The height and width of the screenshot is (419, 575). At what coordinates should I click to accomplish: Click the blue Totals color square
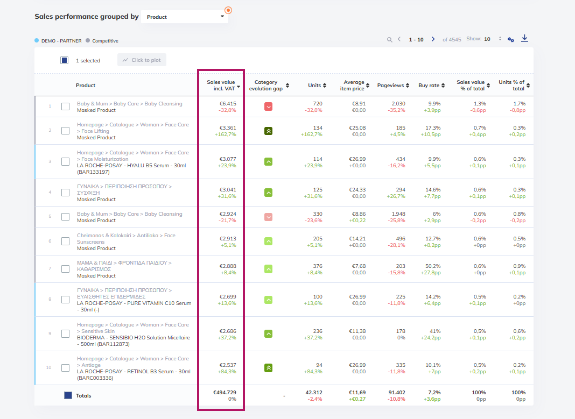68,395
